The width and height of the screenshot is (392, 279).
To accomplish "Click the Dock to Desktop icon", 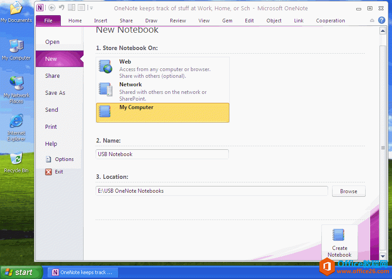I will point(71,8).
